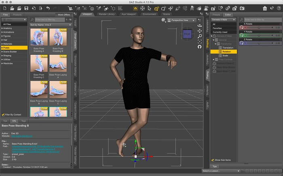This screenshot has width=283, height=176.
Task: Adjust the Z Rotate slider
Action: click(x=259, y=43)
